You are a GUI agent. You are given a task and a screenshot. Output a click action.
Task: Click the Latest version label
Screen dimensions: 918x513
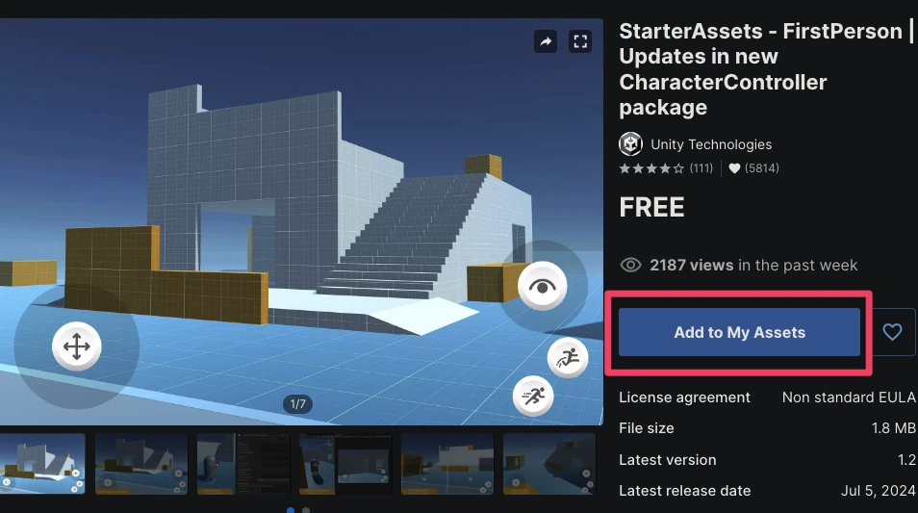(668, 460)
